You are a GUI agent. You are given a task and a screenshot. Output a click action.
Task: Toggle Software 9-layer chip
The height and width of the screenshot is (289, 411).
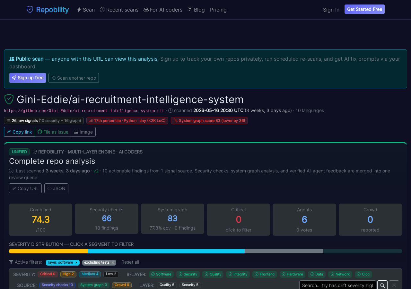(x=161, y=274)
